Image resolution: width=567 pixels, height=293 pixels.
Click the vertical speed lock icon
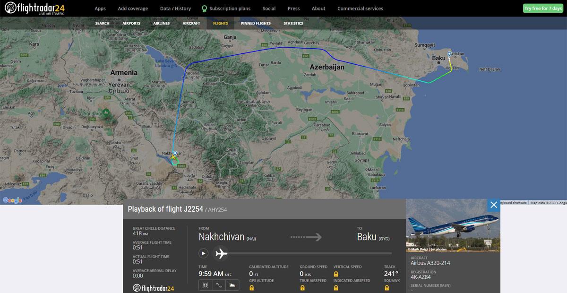336,274
